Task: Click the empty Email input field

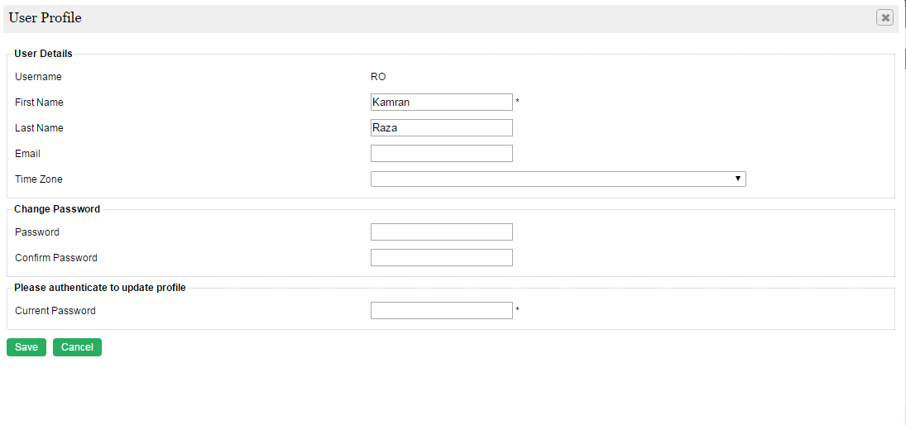Action: point(441,154)
